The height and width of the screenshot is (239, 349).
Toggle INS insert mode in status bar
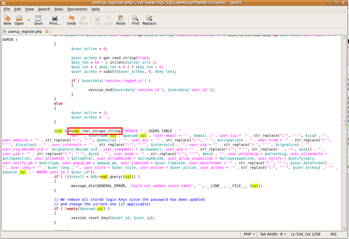(333, 234)
